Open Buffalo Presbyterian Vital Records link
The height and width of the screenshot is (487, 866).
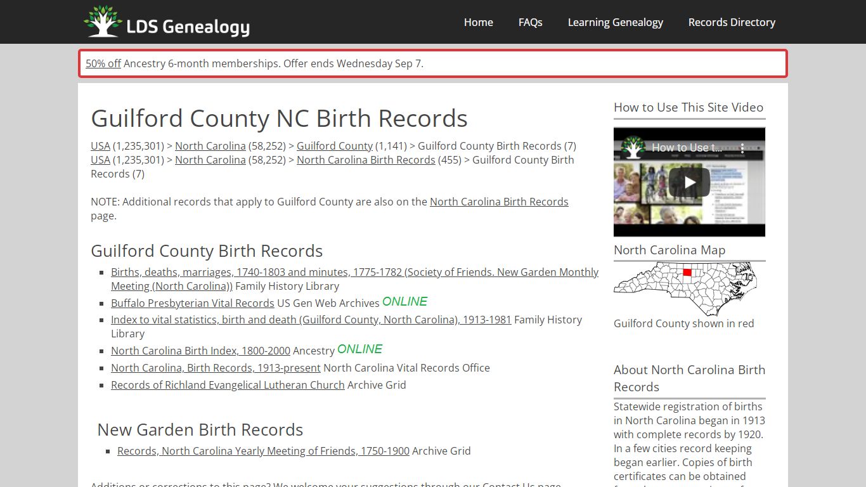click(193, 303)
